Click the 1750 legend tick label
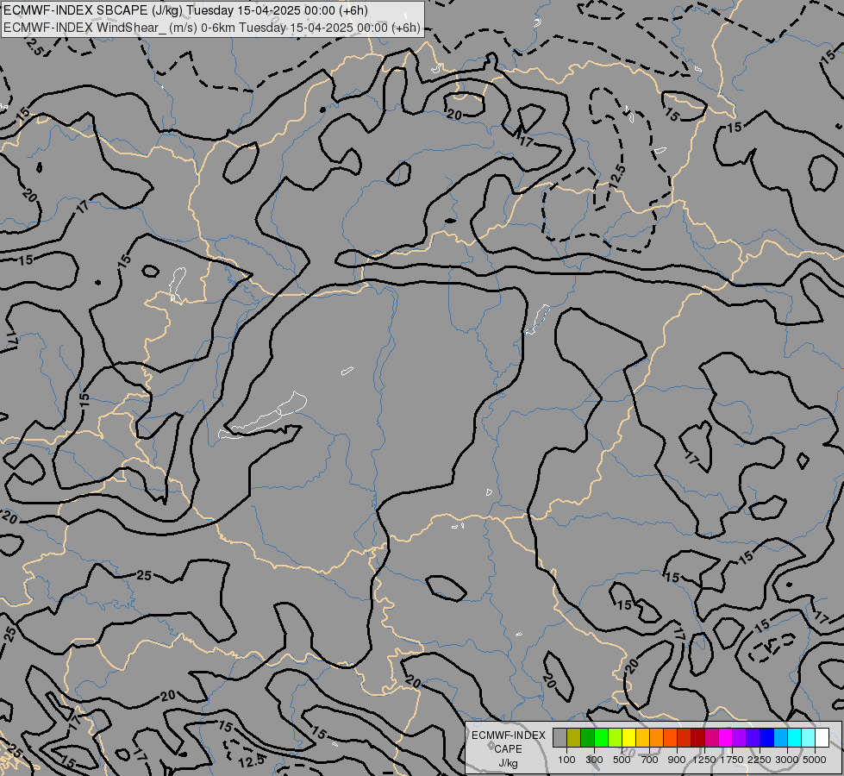 pos(732,760)
